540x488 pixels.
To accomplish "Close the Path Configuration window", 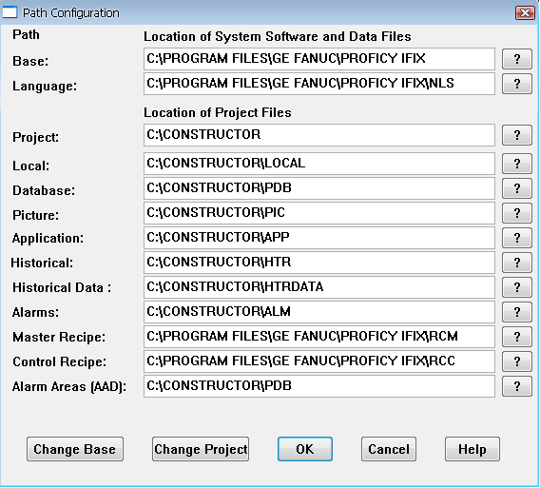I will (525, 13).
